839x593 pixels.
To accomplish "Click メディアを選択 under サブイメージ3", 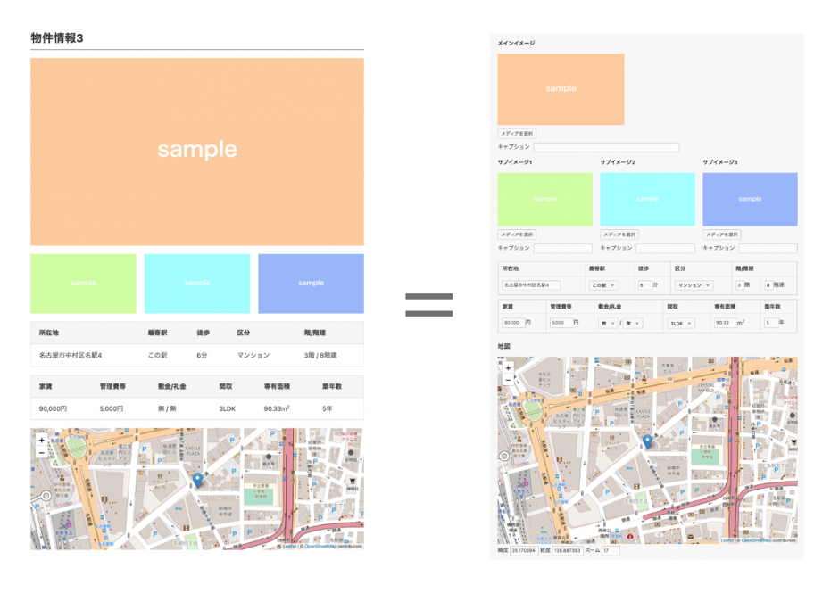I will (722, 235).
